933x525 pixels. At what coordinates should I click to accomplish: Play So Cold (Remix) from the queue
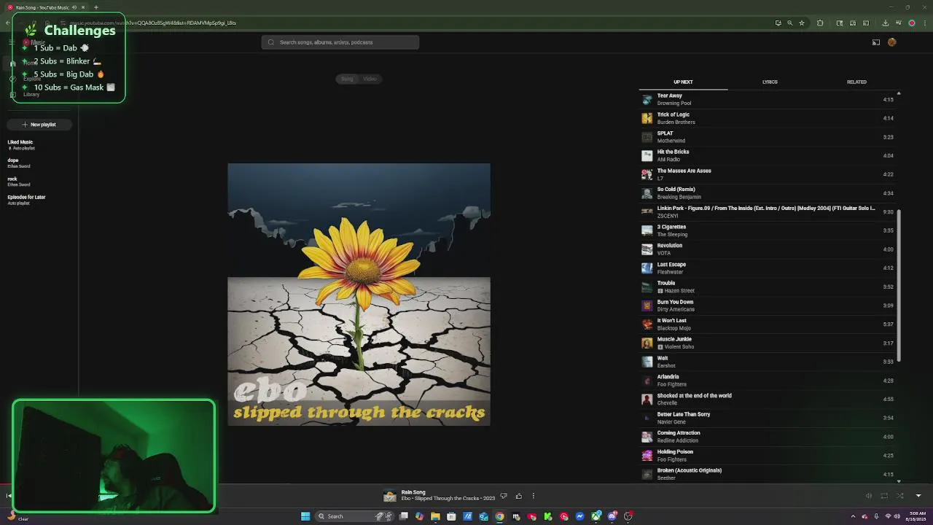[769, 193]
